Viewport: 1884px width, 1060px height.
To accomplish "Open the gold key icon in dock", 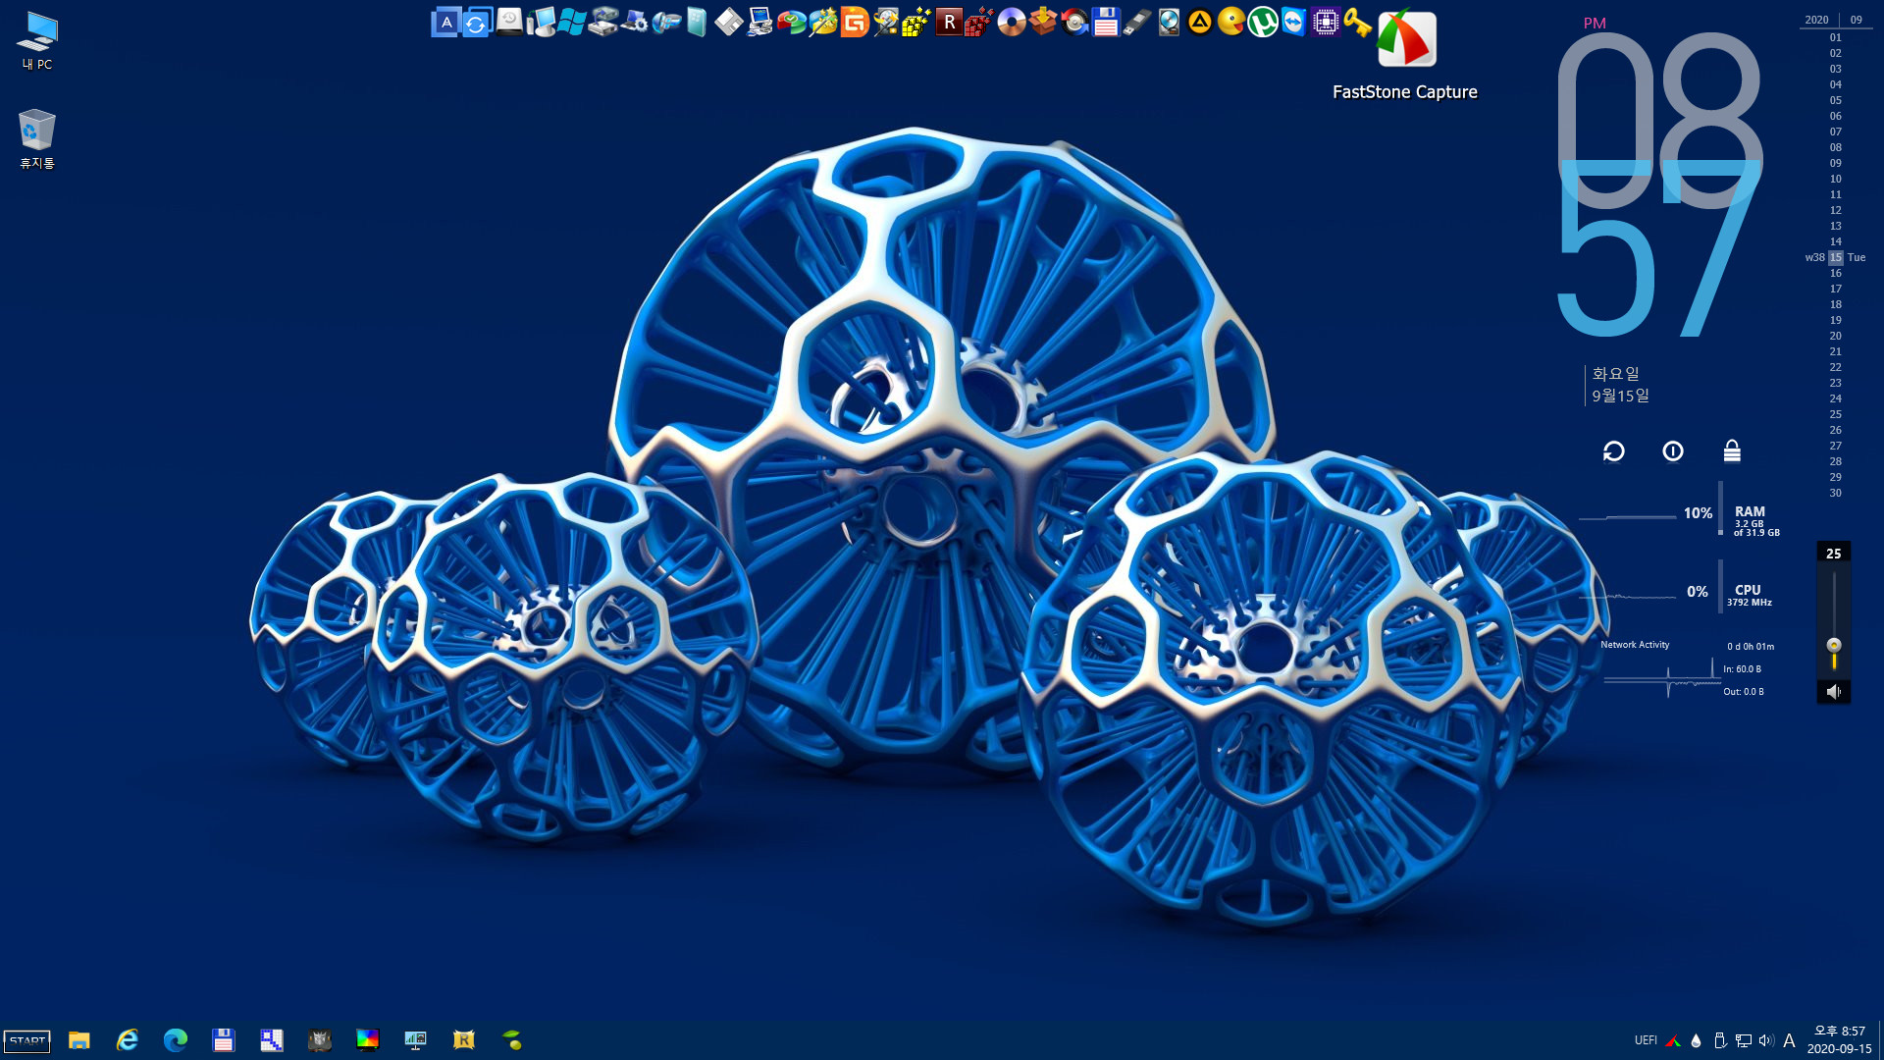I will coord(1358,22).
